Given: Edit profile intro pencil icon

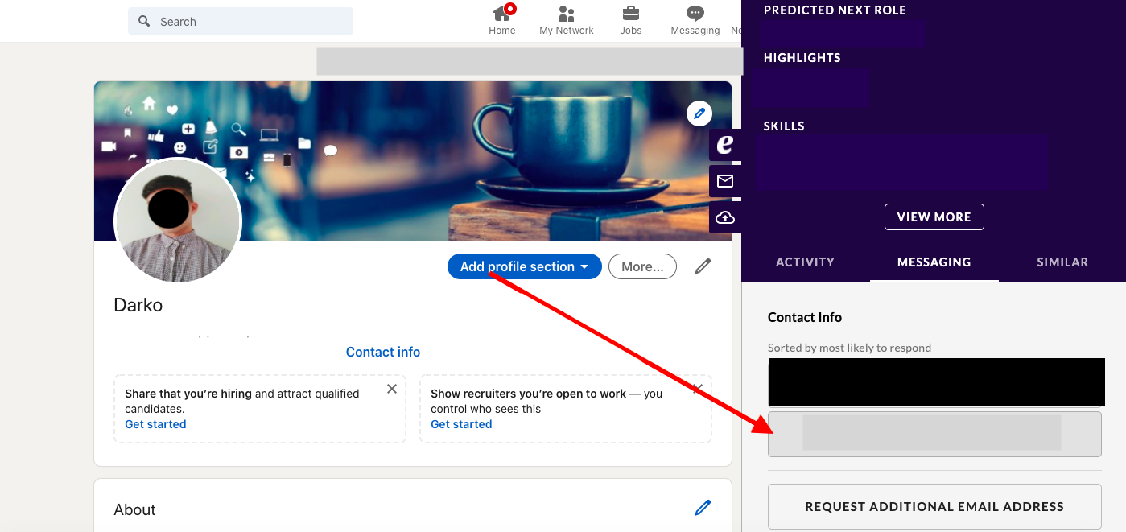Looking at the screenshot, I should [x=703, y=266].
